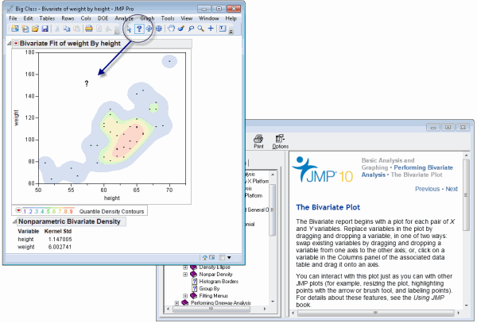This screenshot has width=477, height=323.
Task: Click the Paste clipboard icon
Action: [77, 29]
